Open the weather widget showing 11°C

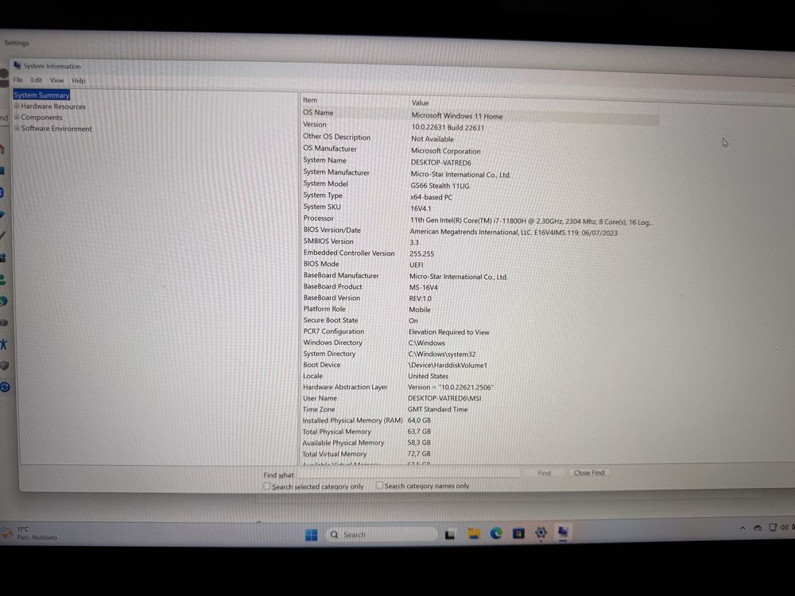coord(29,533)
